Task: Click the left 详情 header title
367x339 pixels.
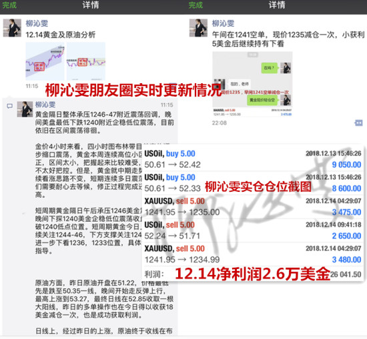Action: pos(91,5)
